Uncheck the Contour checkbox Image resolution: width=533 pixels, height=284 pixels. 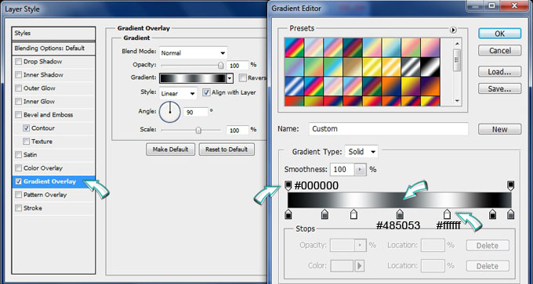point(26,128)
